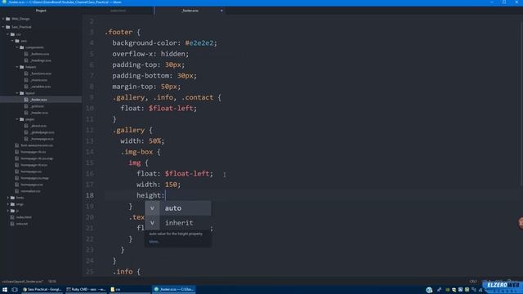This screenshot has height=294, width=523.
Task: Collapse the pages folder chevron
Action: click(17, 119)
